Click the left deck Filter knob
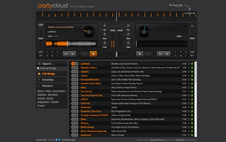Viewport: 226px width, 142px height. [x=105, y=43]
